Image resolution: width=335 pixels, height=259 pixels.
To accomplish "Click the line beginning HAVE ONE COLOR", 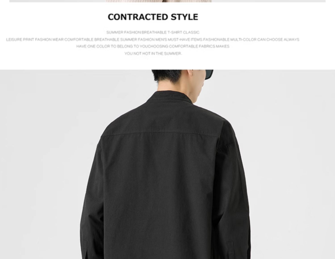I will pyautogui.click(x=153, y=46).
